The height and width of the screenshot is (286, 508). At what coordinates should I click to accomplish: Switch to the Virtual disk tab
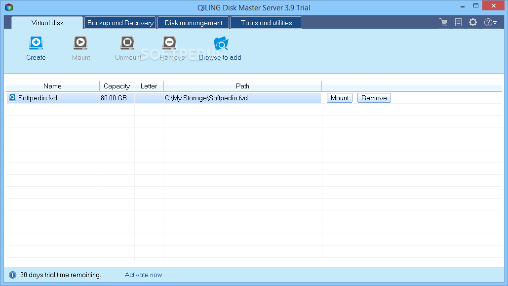(47, 23)
